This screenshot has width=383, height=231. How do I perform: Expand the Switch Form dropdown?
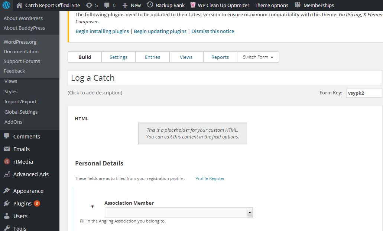pos(258,57)
